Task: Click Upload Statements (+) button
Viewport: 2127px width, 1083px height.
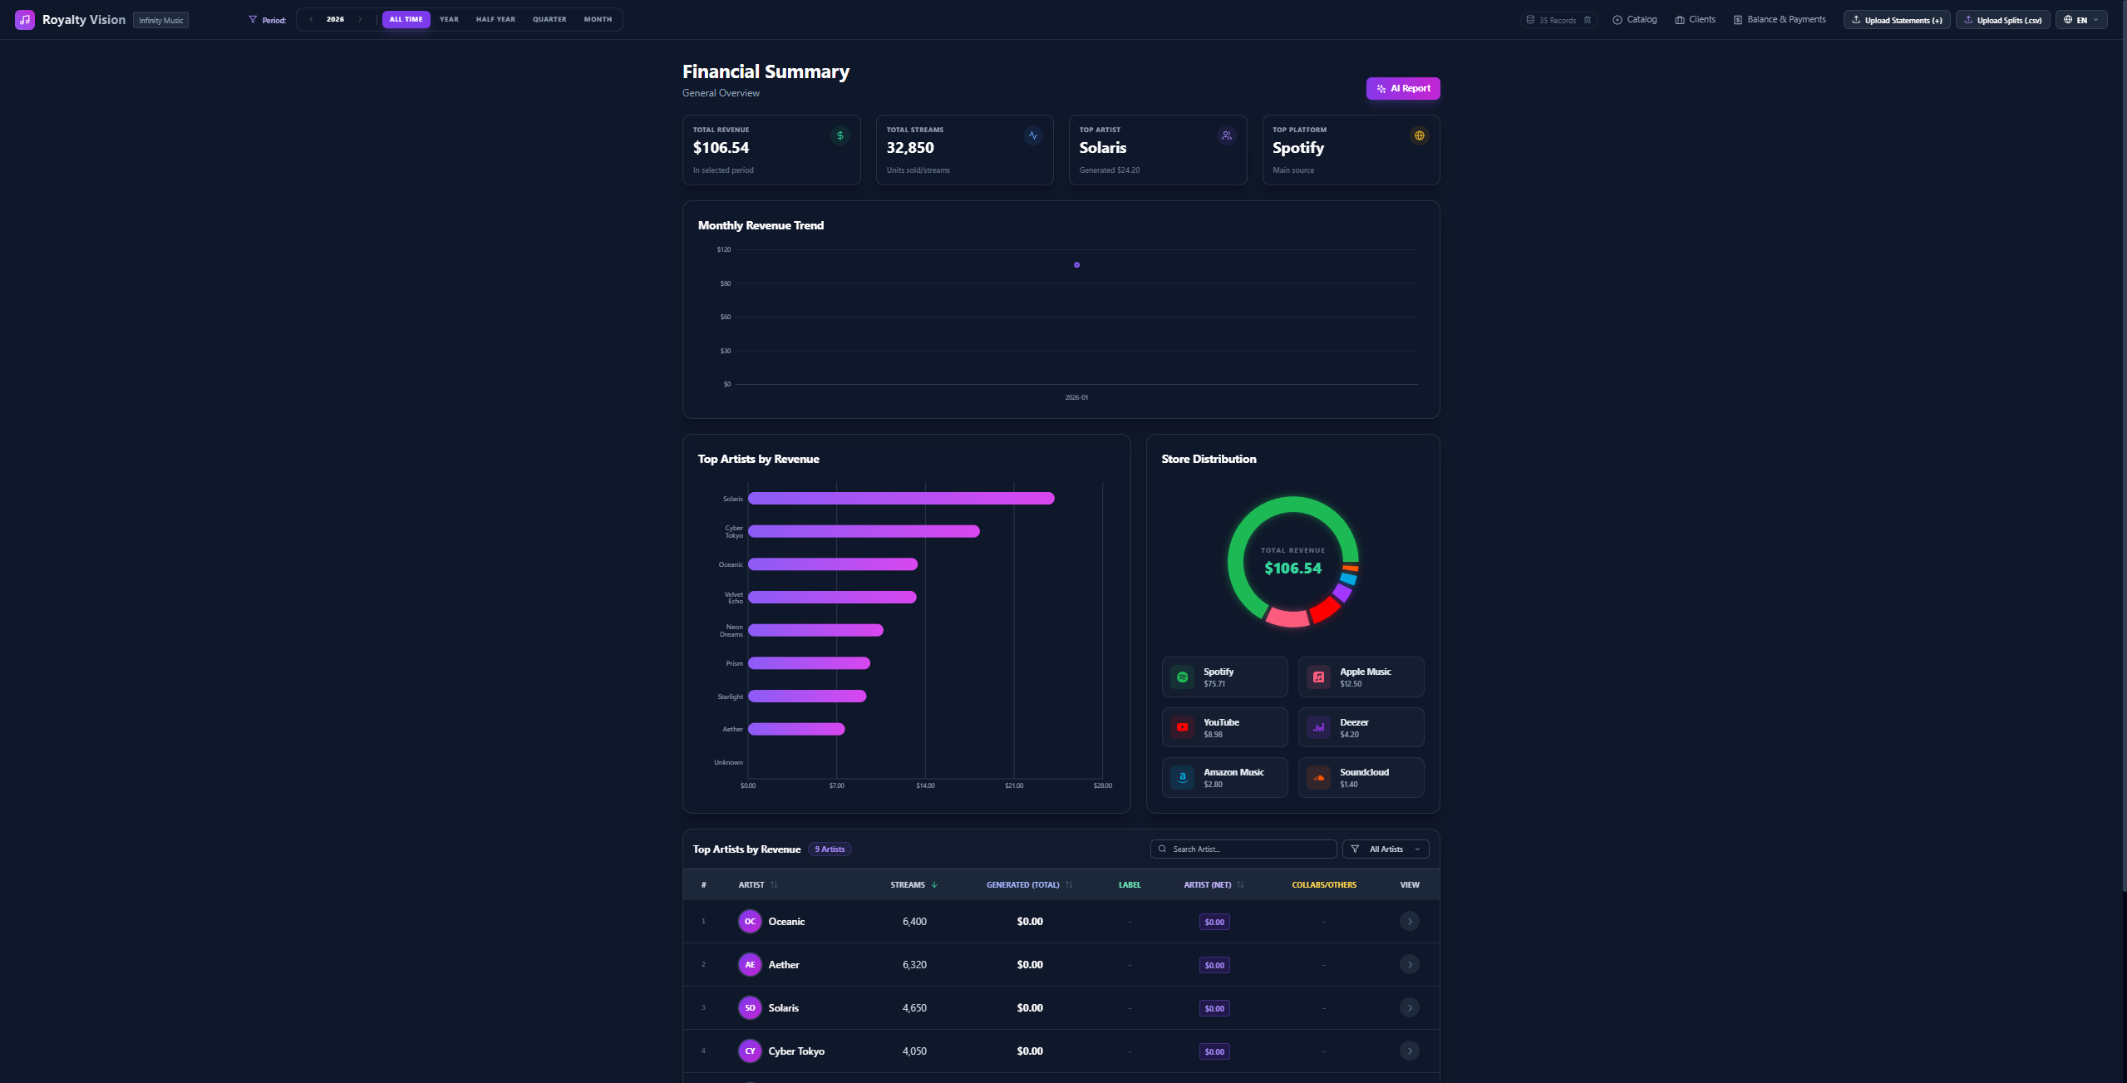Action: click(x=1896, y=20)
